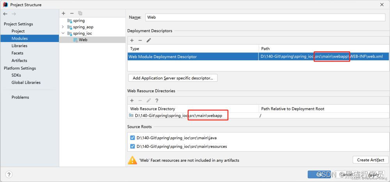Open Global Libraries platform settings
This screenshot has height=182, width=390.
(26, 82)
